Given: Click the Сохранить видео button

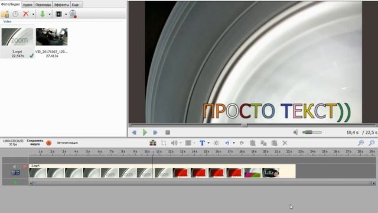Looking at the screenshot, I should 35,143.
